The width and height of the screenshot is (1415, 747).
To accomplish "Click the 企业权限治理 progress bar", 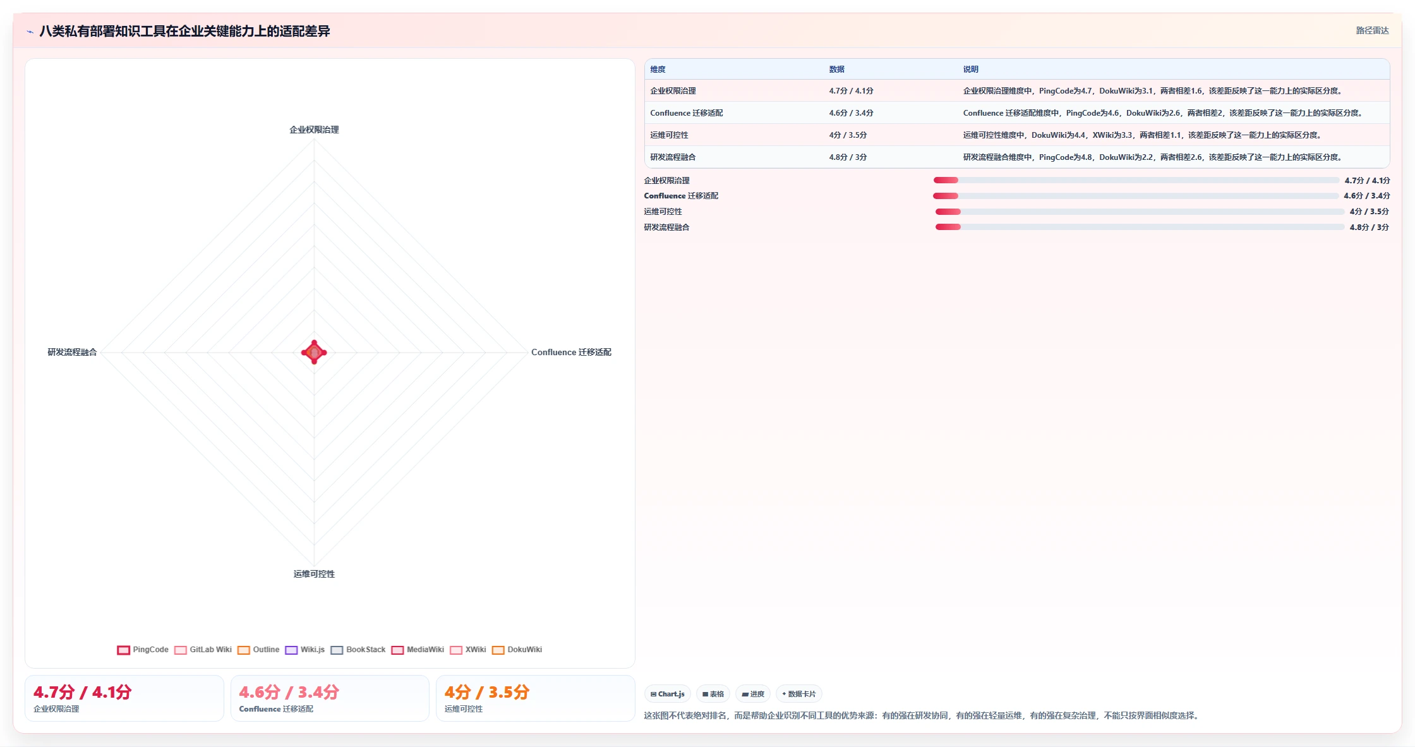I will 1136,180.
